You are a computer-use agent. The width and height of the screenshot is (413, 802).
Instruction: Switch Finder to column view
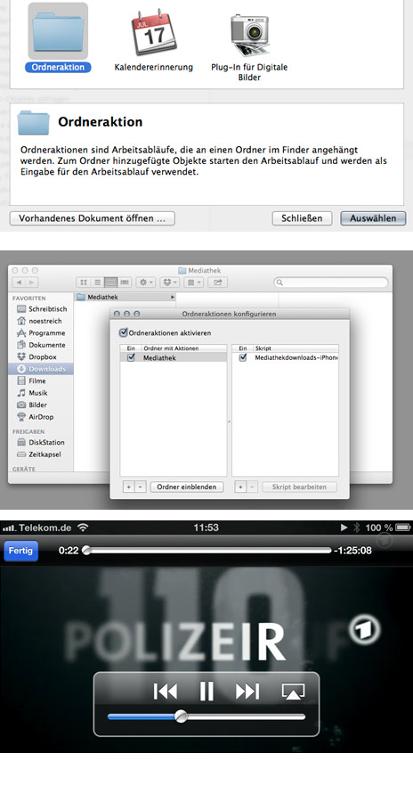pyautogui.click(x=111, y=282)
